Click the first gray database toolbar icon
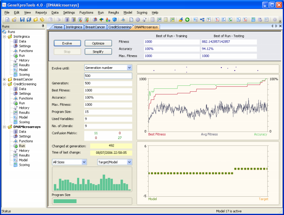This screenshot has height=215, width=284. 67,20
